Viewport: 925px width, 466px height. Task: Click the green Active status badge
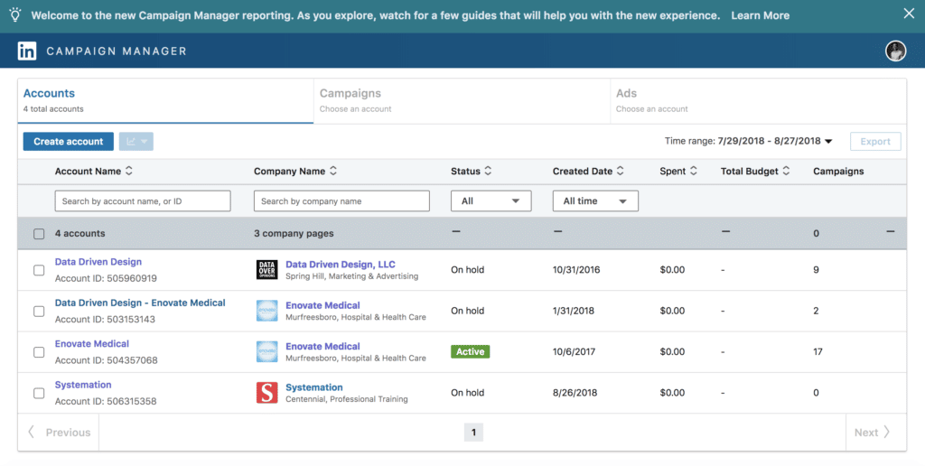click(x=470, y=351)
